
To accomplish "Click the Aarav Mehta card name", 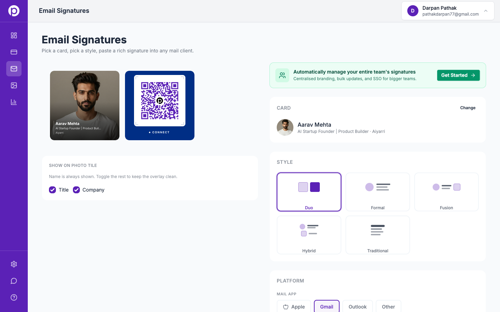I will [x=314, y=125].
